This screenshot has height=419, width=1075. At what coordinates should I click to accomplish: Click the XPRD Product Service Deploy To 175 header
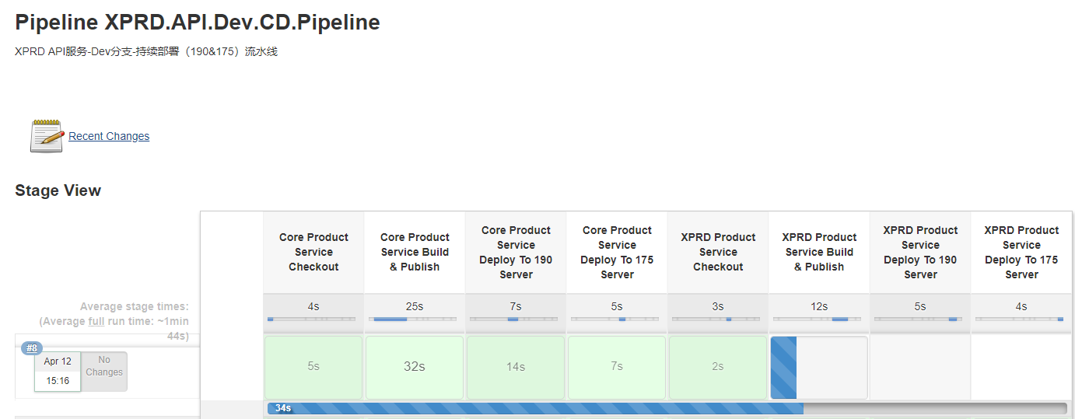pyautogui.click(x=1021, y=252)
